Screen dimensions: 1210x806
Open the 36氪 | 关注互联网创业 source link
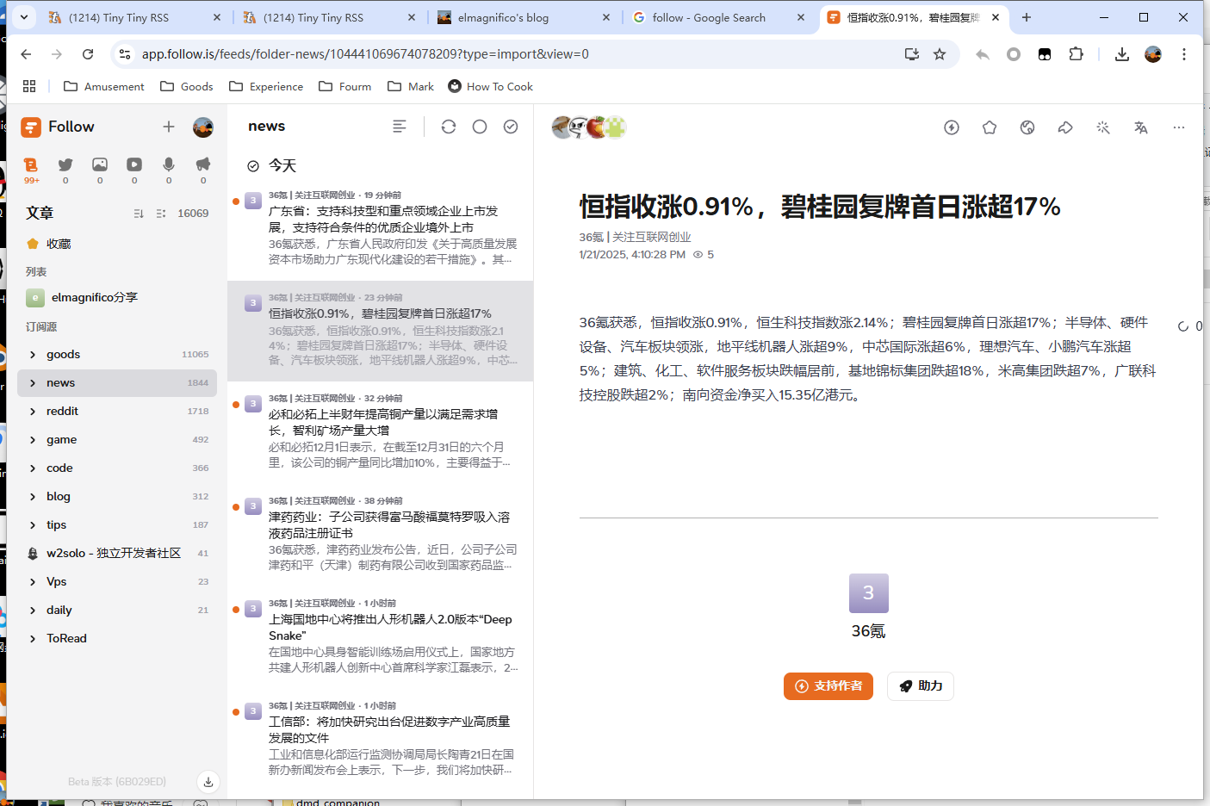(x=635, y=237)
